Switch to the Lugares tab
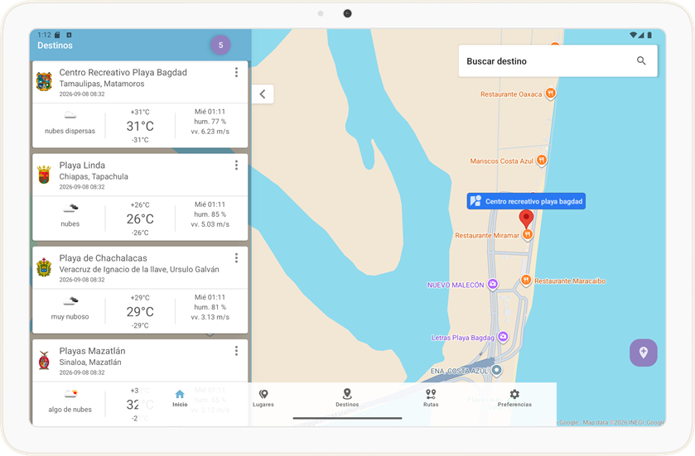Image resolution: width=695 pixels, height=456 pixels. [x=263, y=398]
